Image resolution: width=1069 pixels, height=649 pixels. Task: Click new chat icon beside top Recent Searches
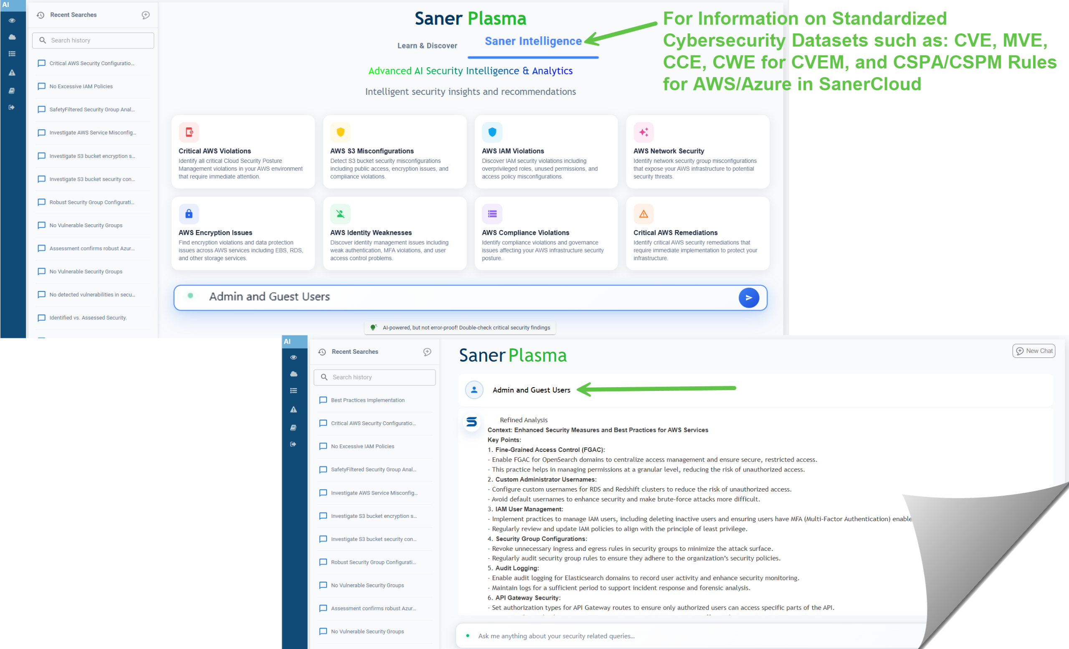coord(146,15)
